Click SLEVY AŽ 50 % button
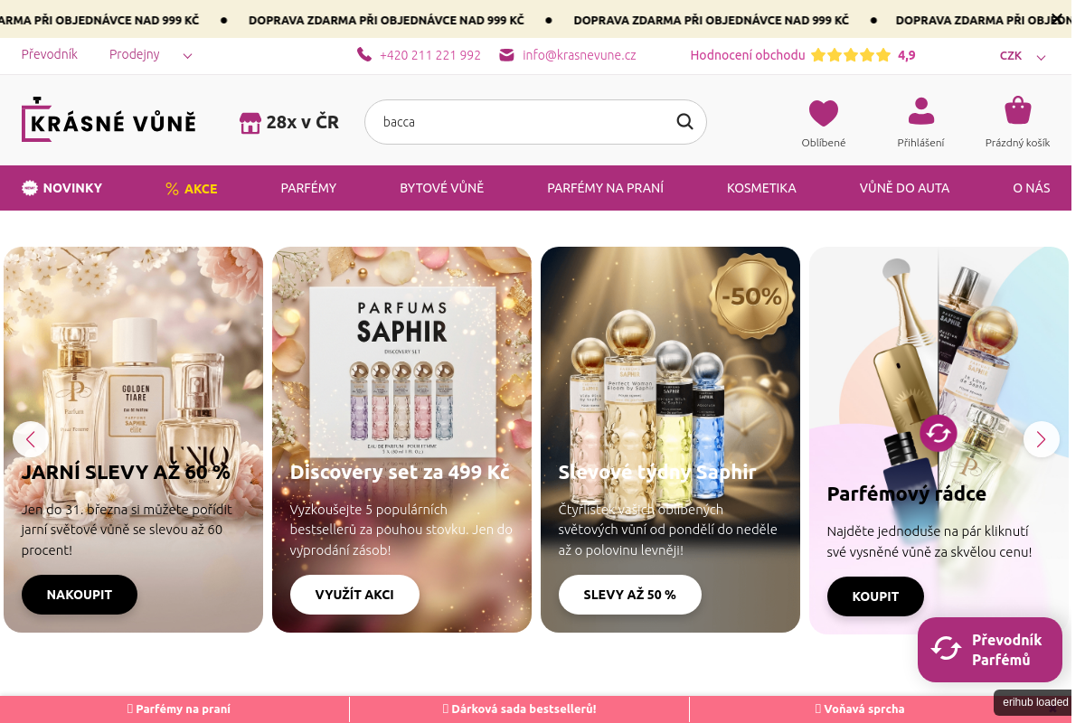The image size is (1085, 723). tap(629, 595)
